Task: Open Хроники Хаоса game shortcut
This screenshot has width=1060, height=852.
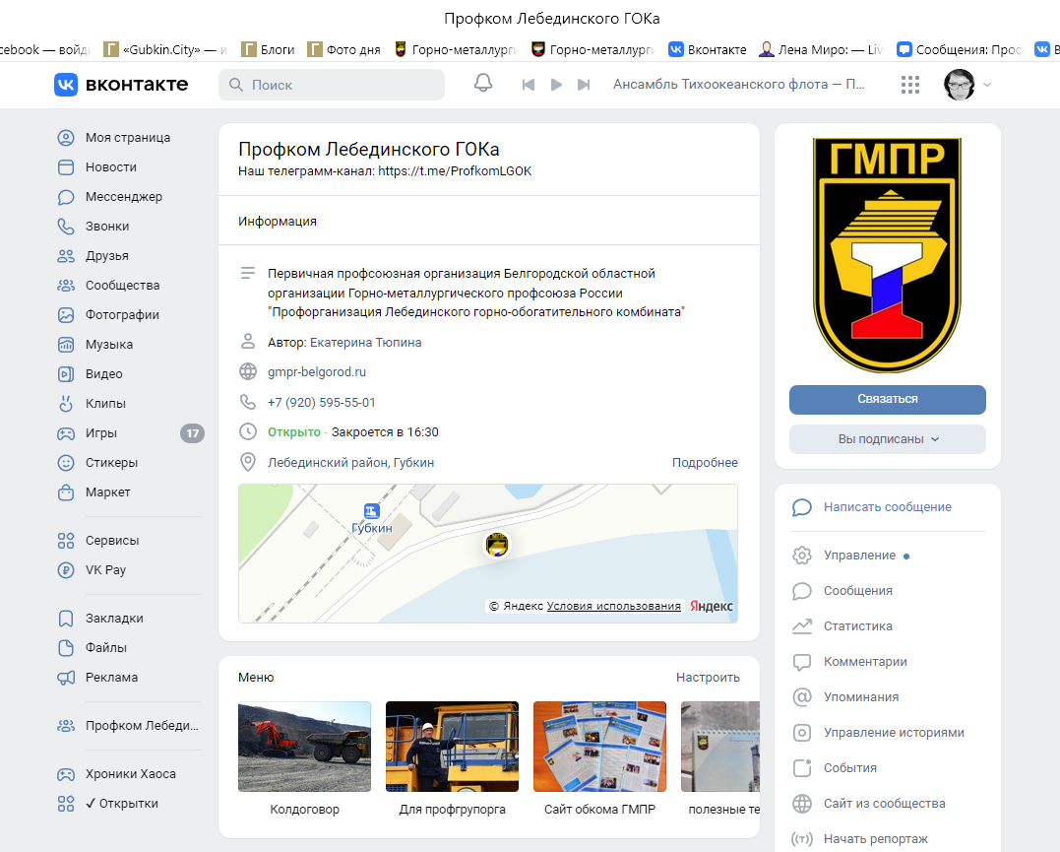Action: click(117, 773)
